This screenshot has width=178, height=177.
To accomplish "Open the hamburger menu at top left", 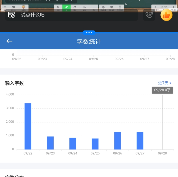I will [x=5, y=8].
